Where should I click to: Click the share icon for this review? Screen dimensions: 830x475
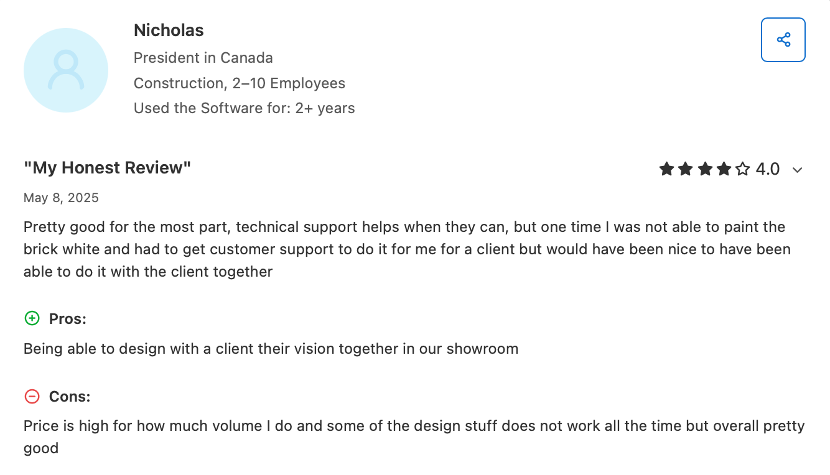pos(783,39)
